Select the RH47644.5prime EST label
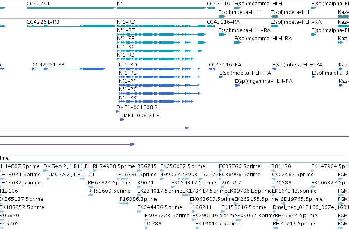 pyautogui.click(x=296, y=216)
